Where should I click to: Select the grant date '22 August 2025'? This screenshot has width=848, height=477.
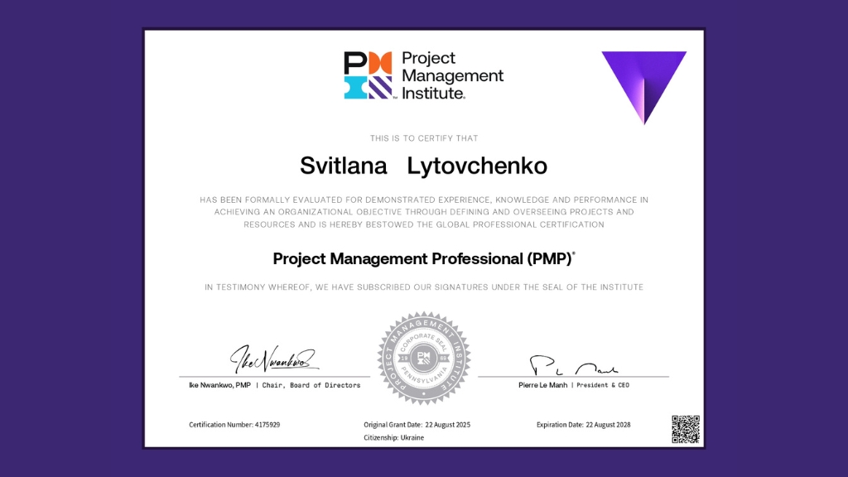(x=448, y=425)
